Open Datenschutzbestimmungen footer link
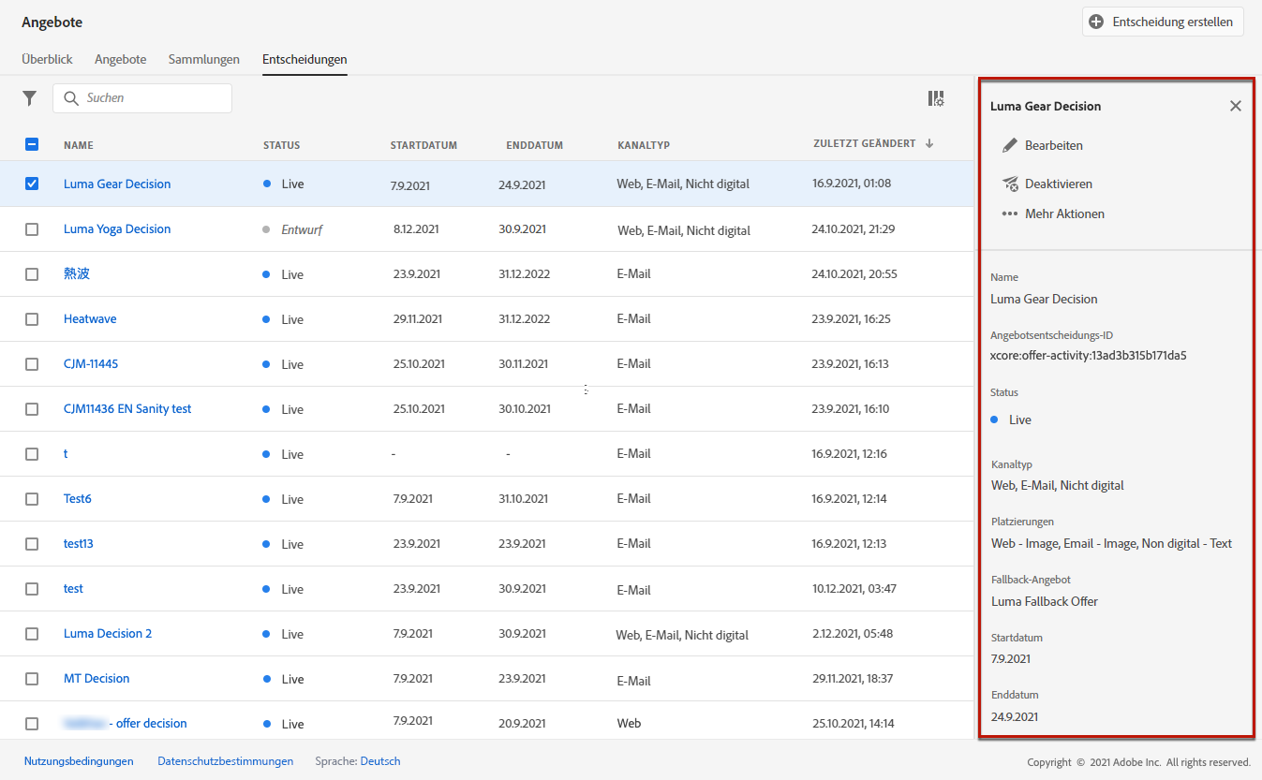 [225, 761]
